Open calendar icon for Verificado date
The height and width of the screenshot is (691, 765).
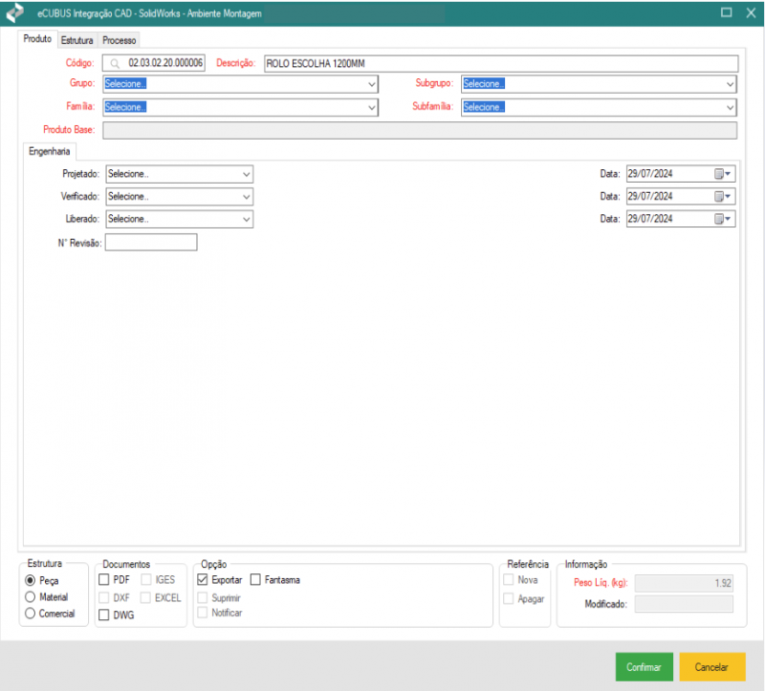coord(723,197)
